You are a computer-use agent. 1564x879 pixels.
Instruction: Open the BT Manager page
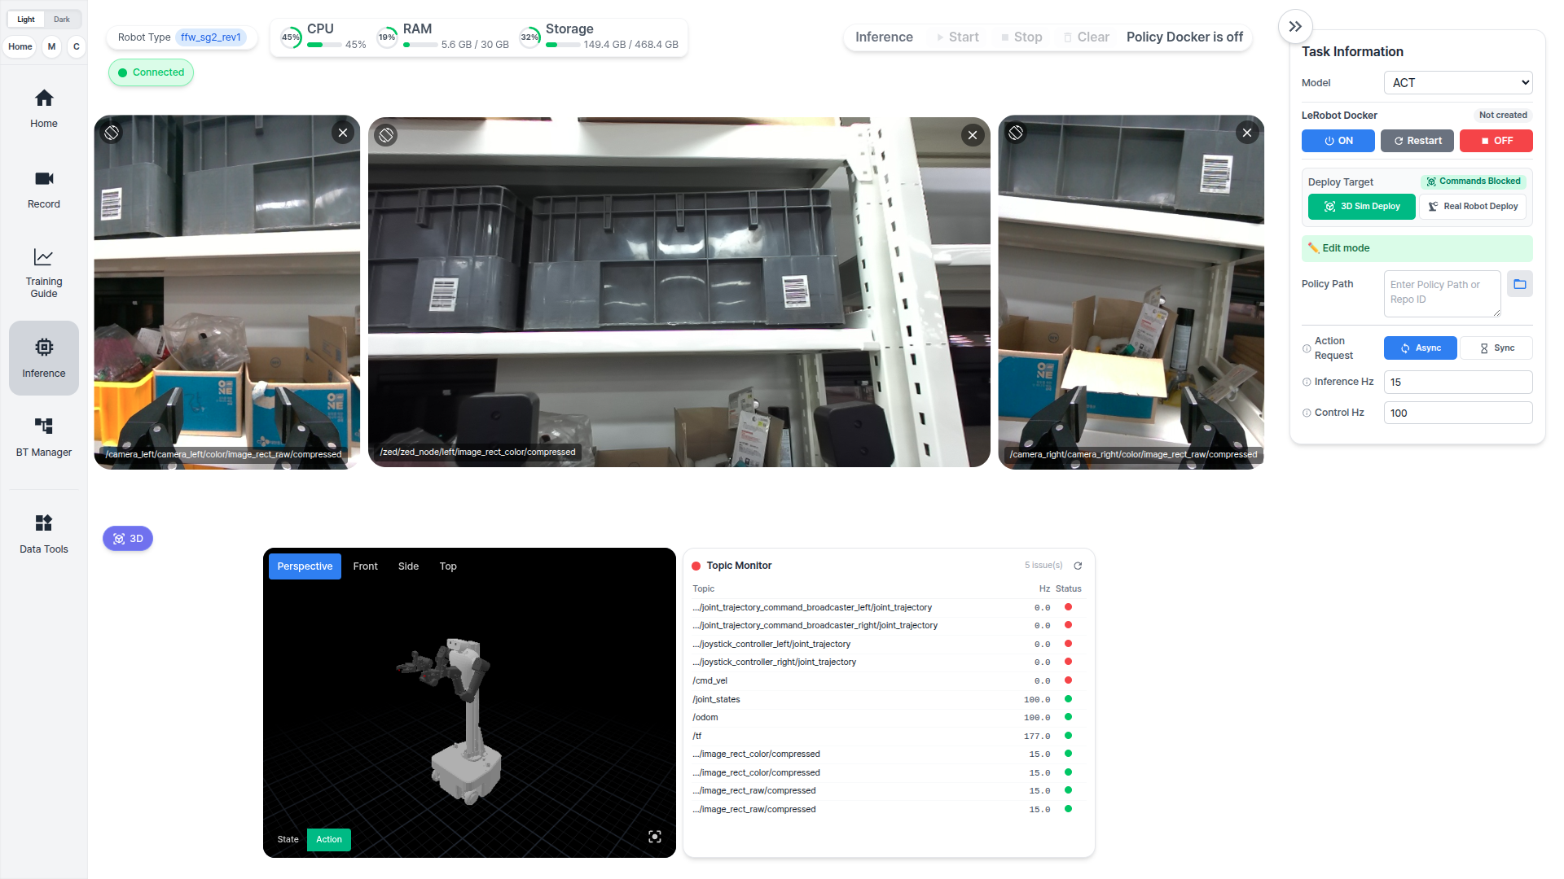click(44, 437)
